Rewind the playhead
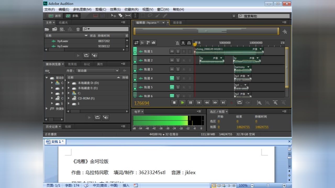The width and height of the screenshot is (335, 188). pyautogui.click(x=207, y=103)
